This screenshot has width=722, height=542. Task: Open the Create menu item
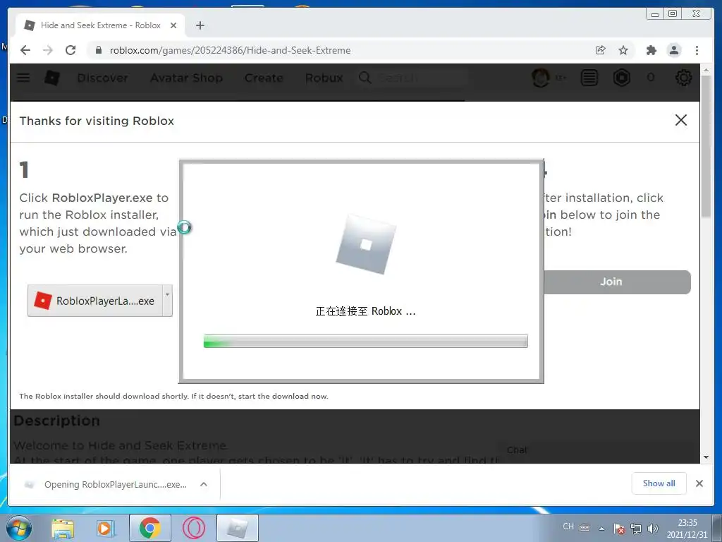tap(264, 78)
